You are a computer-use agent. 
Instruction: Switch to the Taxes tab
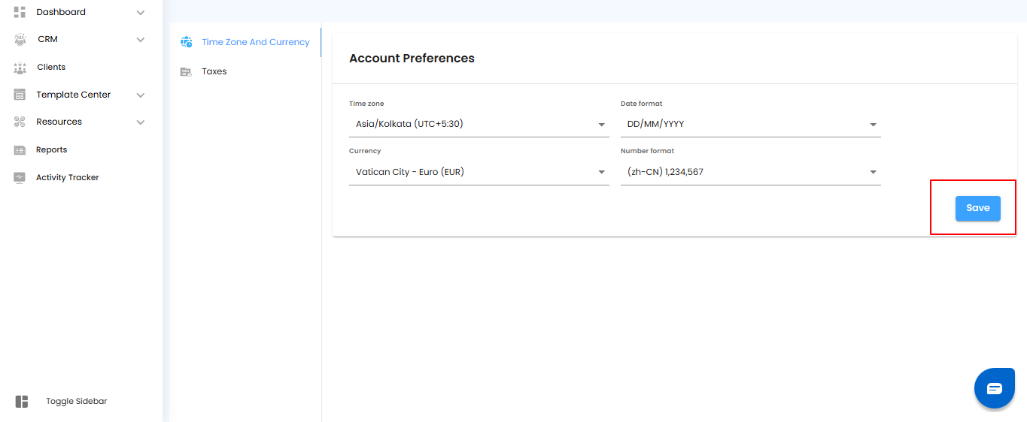pos(214,72)
